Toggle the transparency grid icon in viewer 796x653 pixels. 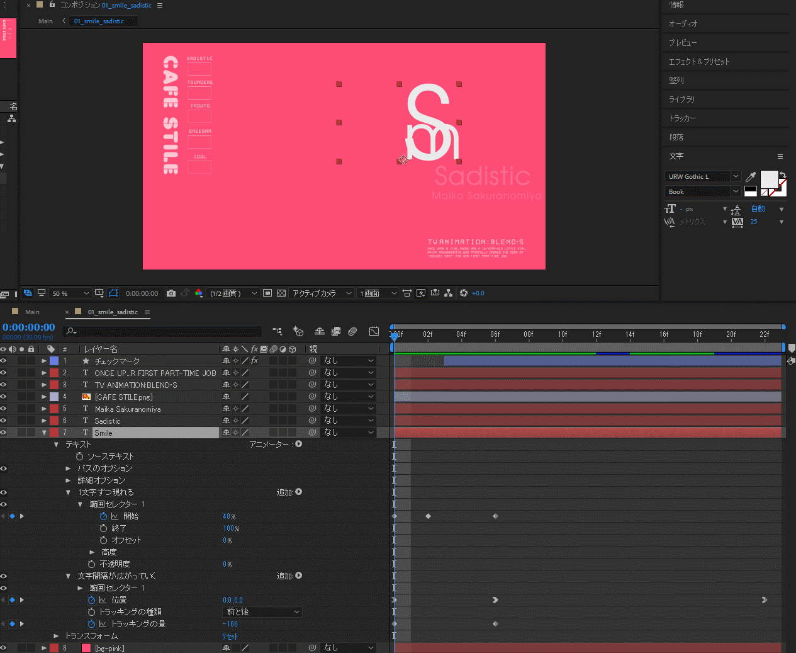click(281, 293)
